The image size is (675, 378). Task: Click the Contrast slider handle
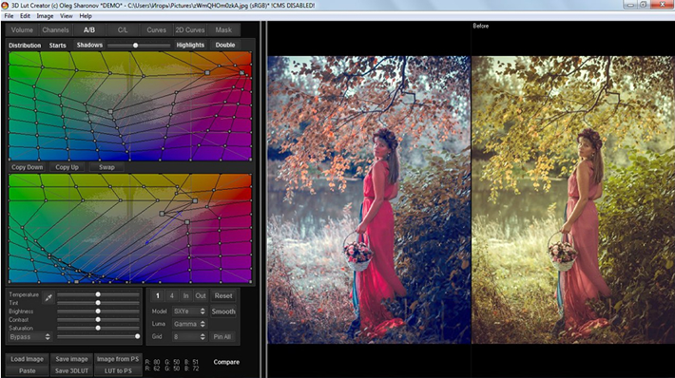pos(98,319)
